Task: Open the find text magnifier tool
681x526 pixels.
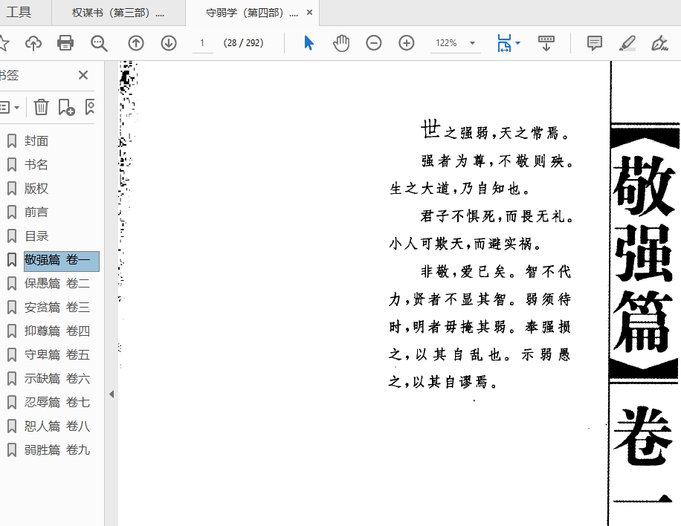Action: click(x=99, y=43)
